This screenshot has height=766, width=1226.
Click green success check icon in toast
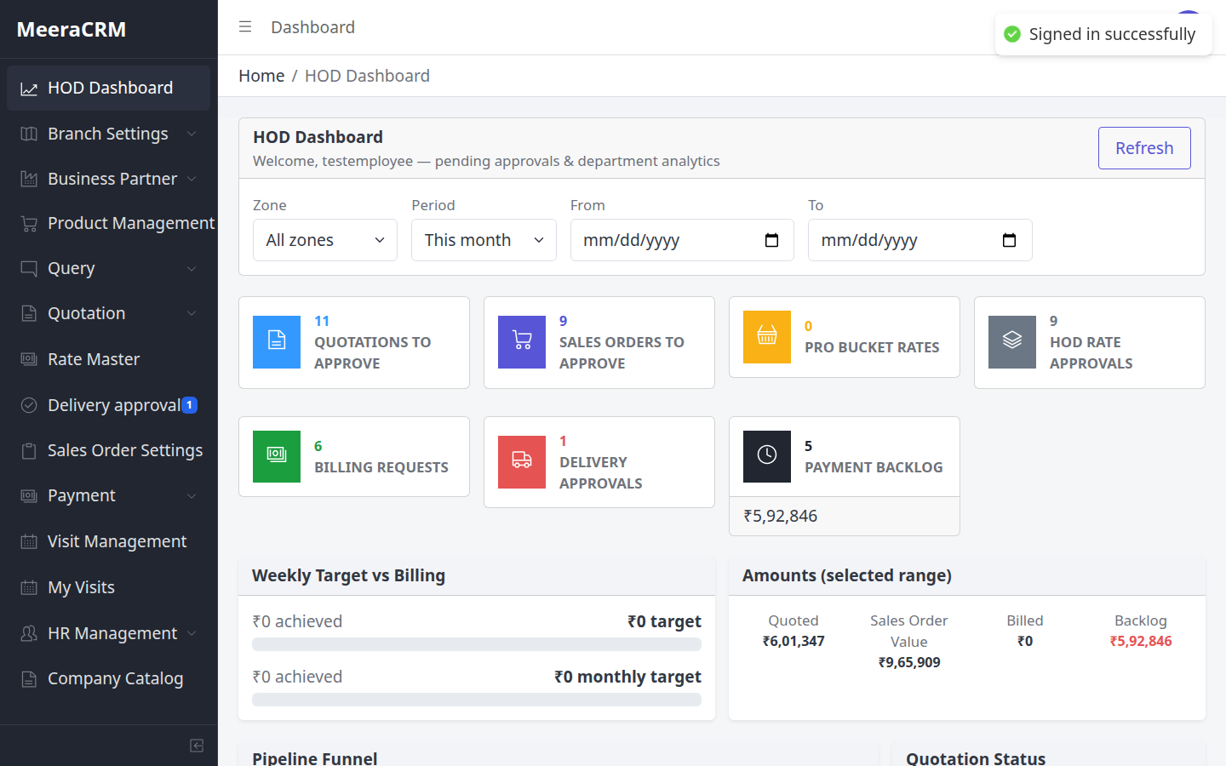click(x=1012, y=34)
